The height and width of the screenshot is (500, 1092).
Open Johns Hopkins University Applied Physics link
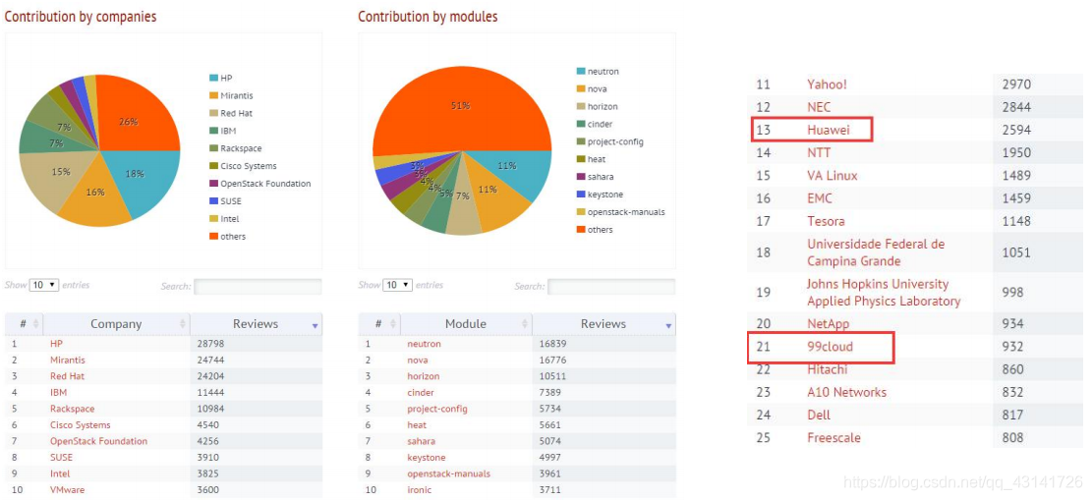pos(884,293)
